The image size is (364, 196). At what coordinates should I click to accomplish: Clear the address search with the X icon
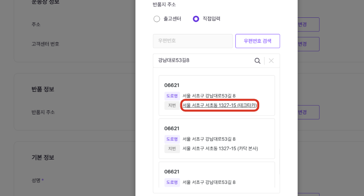pos(271,61)
